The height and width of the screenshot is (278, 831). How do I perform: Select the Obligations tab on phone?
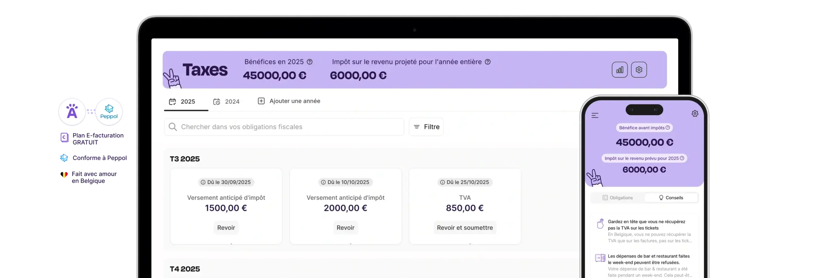pos(617,198)
